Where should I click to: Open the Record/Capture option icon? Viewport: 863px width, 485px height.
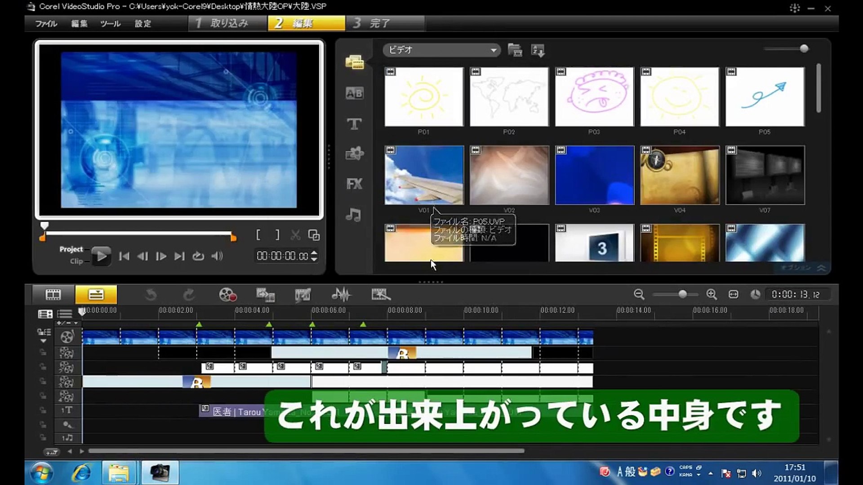(x=227, y=295)
